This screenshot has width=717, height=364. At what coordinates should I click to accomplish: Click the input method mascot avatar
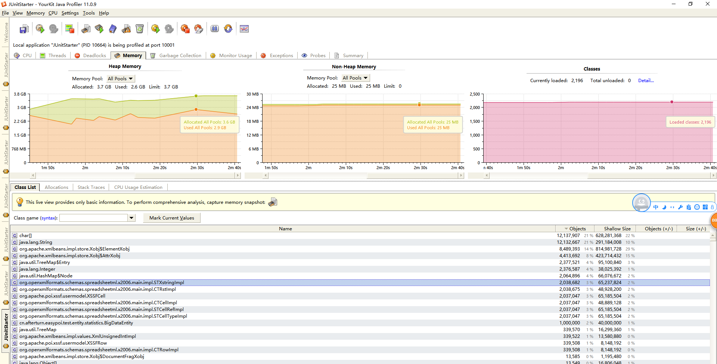pyautogui.click(x=642, y=203)
